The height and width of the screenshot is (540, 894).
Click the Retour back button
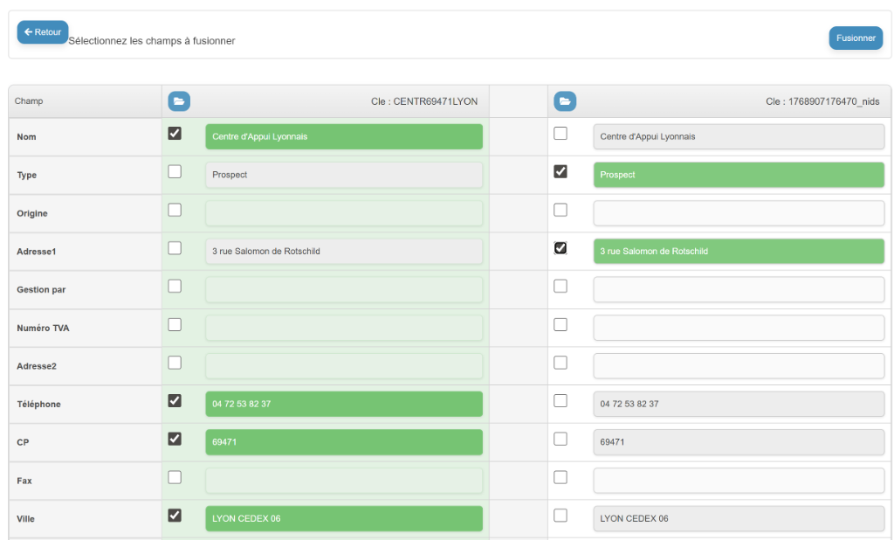pos(43,32)
